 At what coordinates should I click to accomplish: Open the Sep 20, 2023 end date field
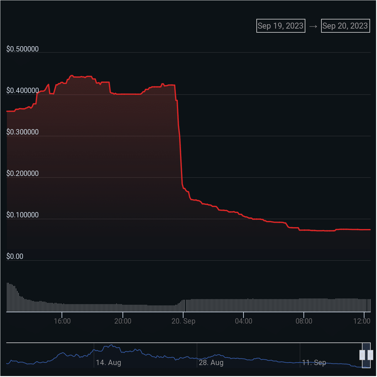[x=346, y=26]
